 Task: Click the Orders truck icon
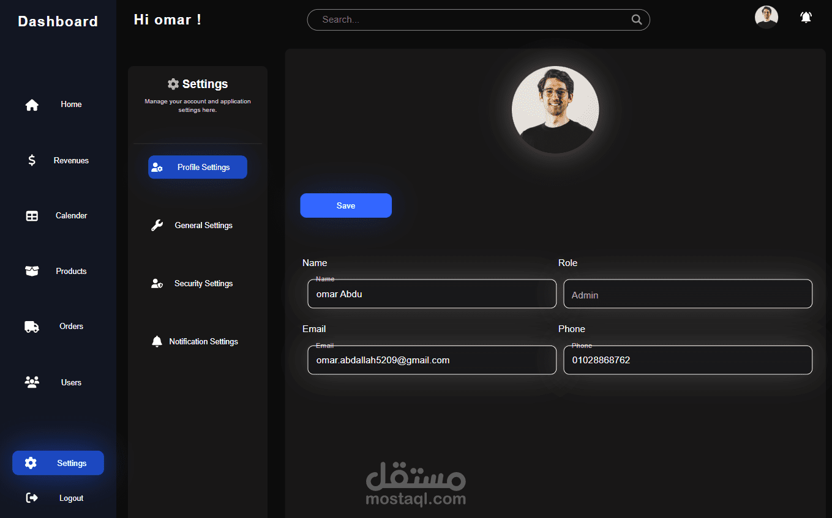[32, 327]
